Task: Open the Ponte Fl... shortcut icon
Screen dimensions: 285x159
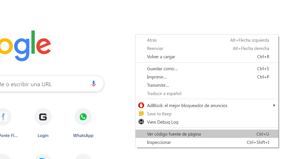Action: click(4, 117)
